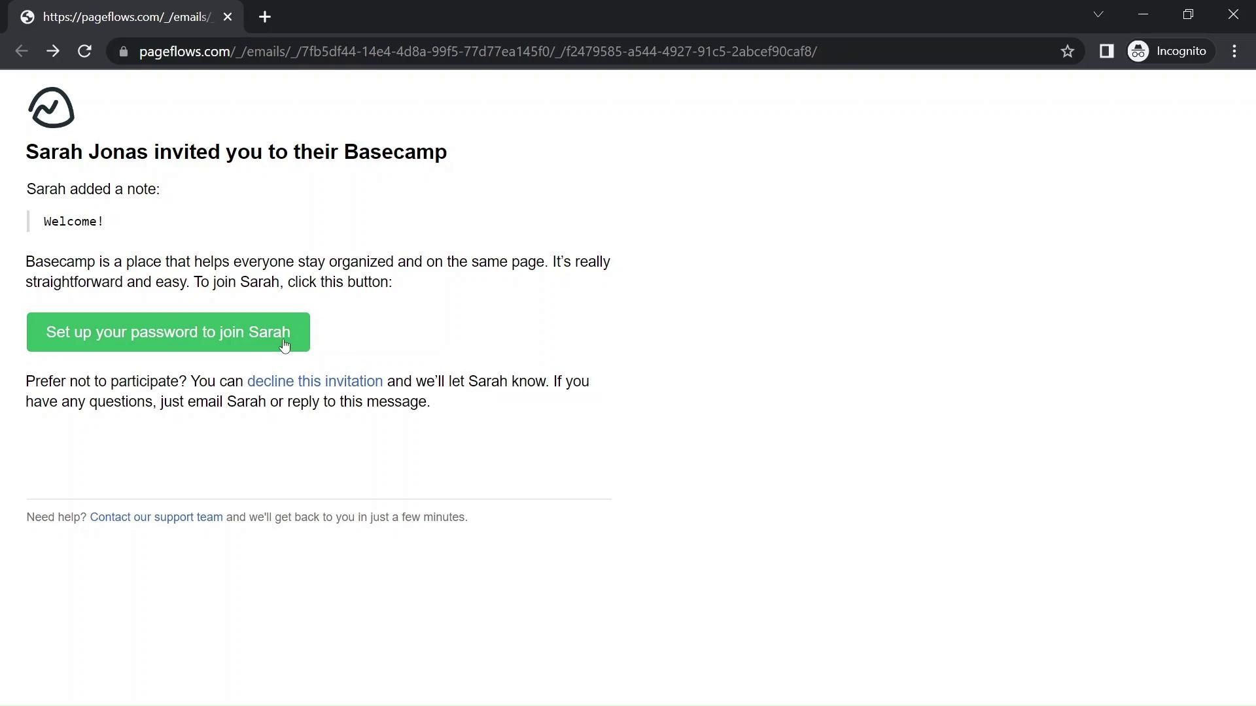Viewport: 1256px width, 706px height.
Task: Click the address bar URL field
Action: click(x=478, y=51)
